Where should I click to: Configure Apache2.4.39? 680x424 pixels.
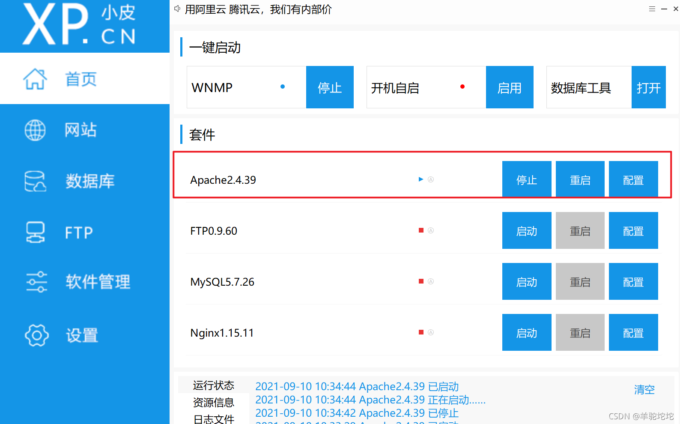tap(633, 179)
